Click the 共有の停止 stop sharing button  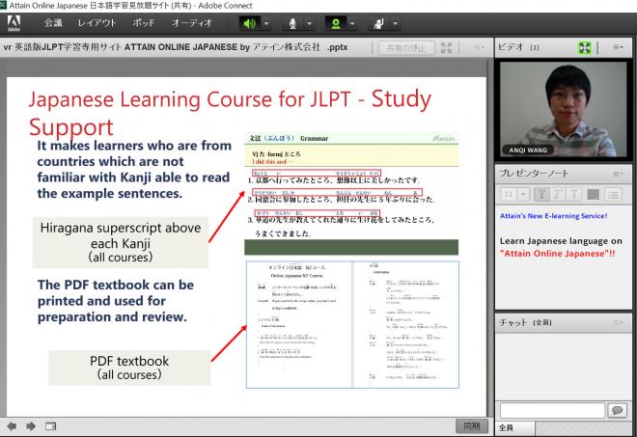point(405,48)
